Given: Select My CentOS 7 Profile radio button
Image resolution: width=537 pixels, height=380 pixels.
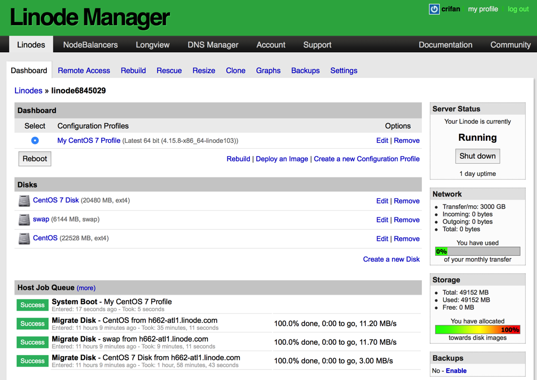Looking at the screenshot, I should (35, 141).
